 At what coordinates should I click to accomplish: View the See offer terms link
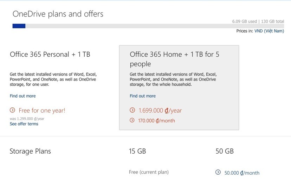(24, 124)
